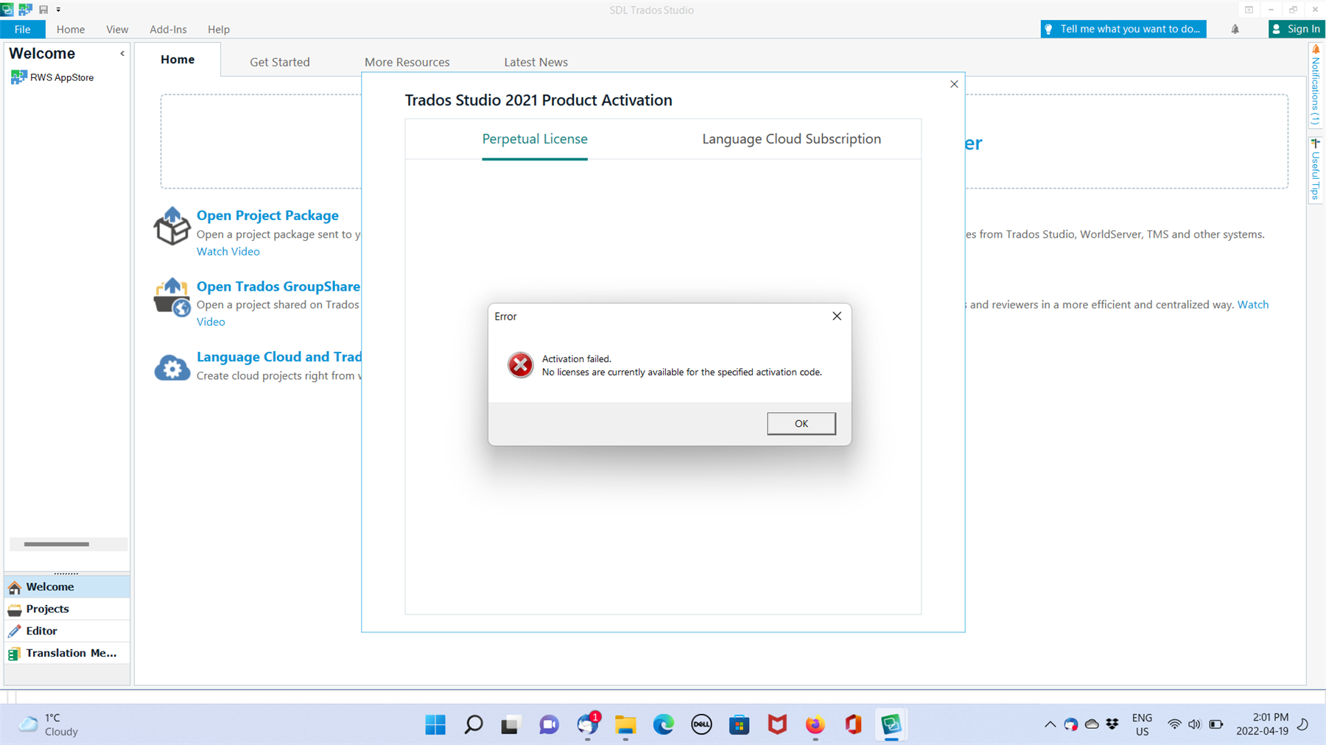Open Dell app from taskbar
This screenshot has height=745, width=1326.
pyautogui.click(x=701, y=725)
